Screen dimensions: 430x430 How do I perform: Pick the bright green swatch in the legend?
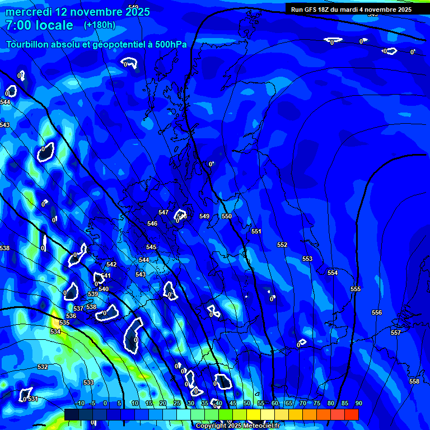pyautogui.click(x=225, y=414)
